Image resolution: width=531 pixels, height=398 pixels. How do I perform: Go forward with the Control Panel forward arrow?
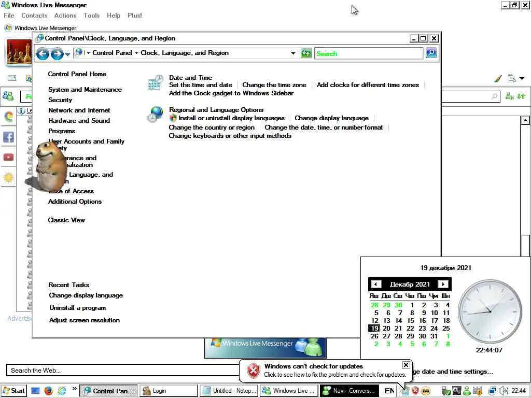57,53
